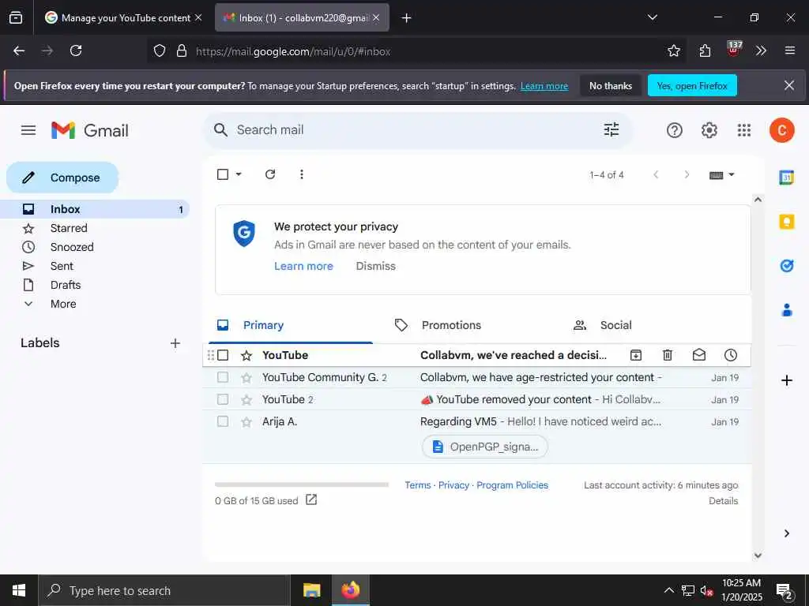Image resolution: width=809 pixels, height=606 pixels.
Task: Open Contacts side panel icon
Action: coord(786,310)
